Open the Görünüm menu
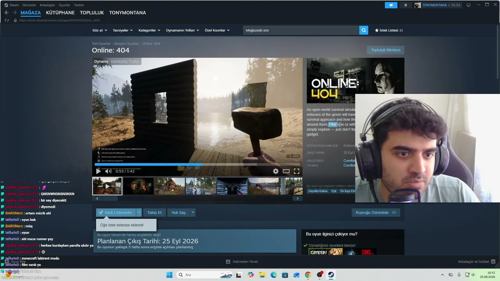 click(x=29, y=5)
